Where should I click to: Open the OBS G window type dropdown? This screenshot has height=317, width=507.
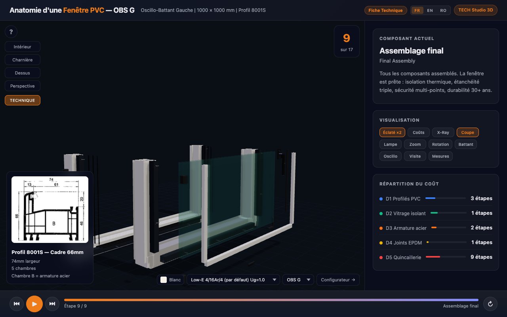298,280
